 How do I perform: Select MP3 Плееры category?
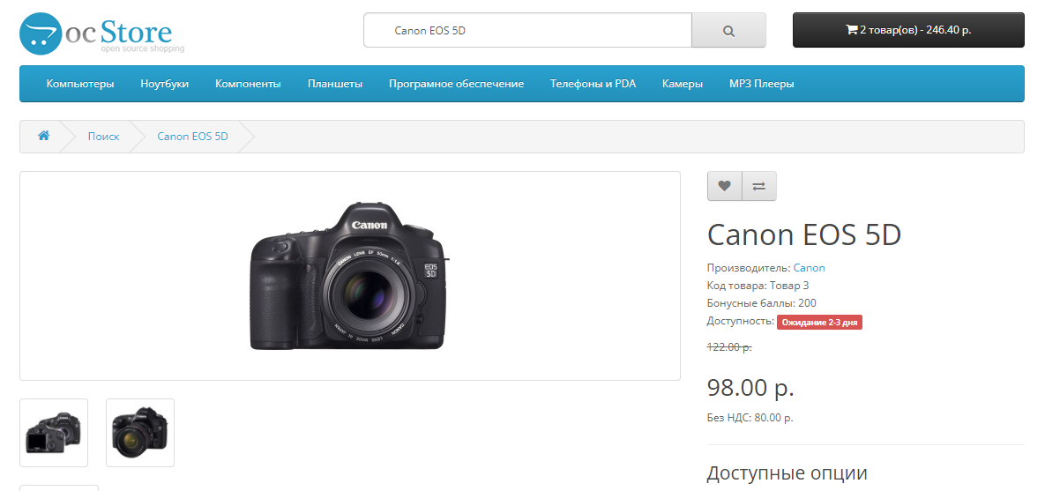point(761,84)
